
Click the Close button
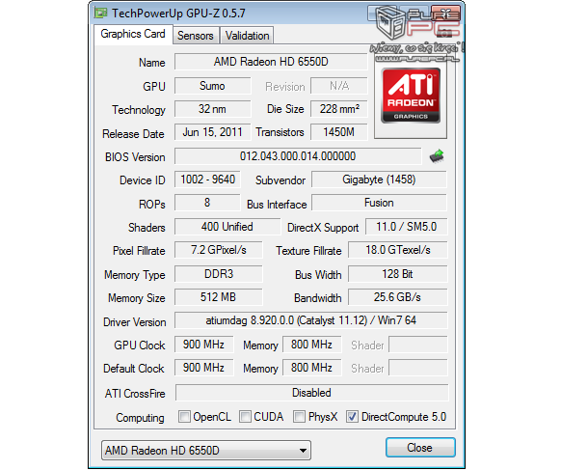click(420, 448)
